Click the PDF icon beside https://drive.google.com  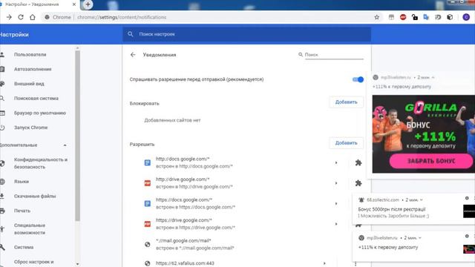[x=147, y=224]
